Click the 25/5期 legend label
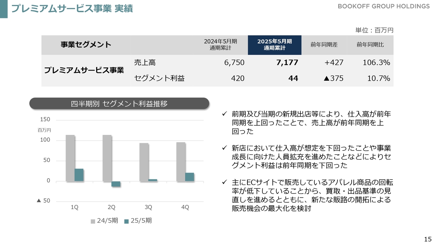435x244 pixels. pyautogui.click(x=141, y=221)
